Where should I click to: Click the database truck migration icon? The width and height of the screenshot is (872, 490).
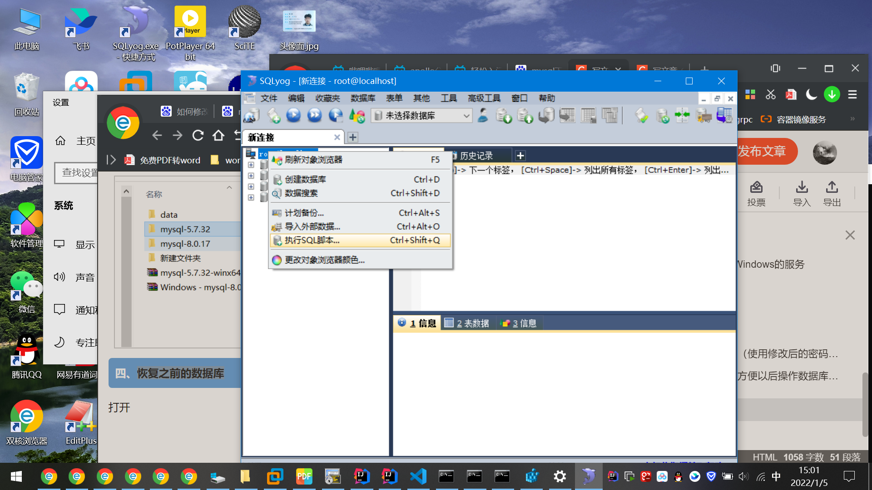(x=704, y=116)
